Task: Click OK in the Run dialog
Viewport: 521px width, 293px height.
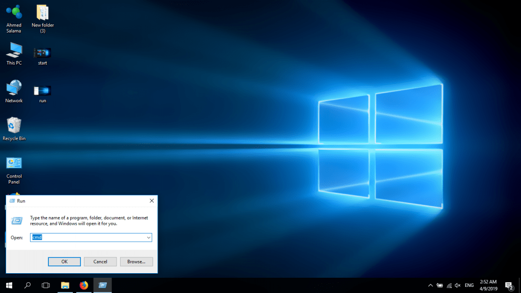Action: click(x=65, y=262)
